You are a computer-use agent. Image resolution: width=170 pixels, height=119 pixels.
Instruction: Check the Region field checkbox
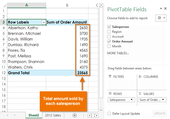(x=109, y=31)
